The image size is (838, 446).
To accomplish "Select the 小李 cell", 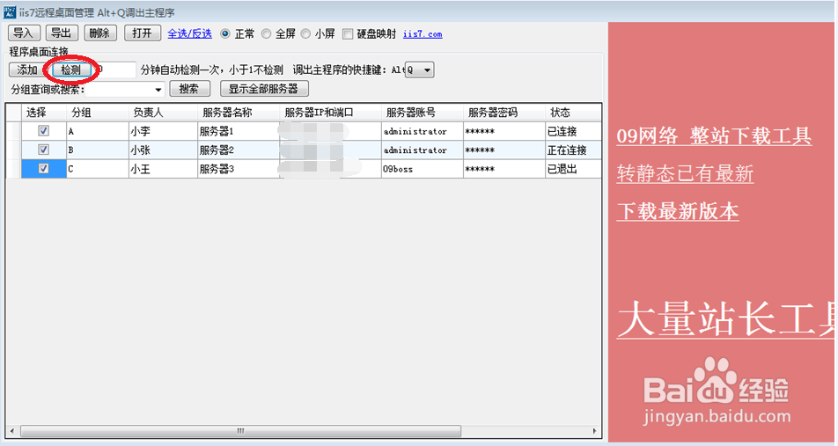I will (163, 131).
